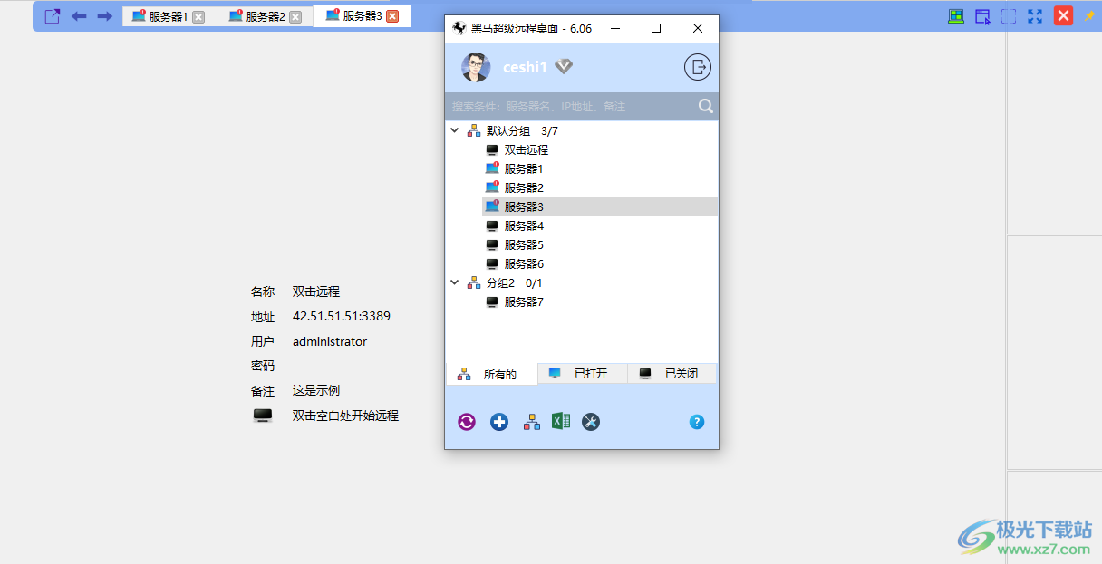Viewport: 1102px width, 564px height.
Task: Click the four-arrows fullscreen icon
Action: pyautogui.click(x=1035, y=16)
